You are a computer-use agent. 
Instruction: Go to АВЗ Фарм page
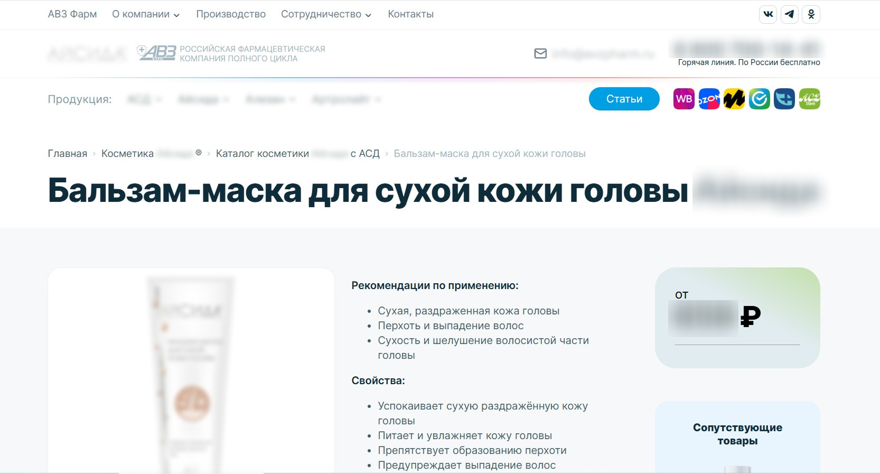pyautogui.click(x=72, y=14)
